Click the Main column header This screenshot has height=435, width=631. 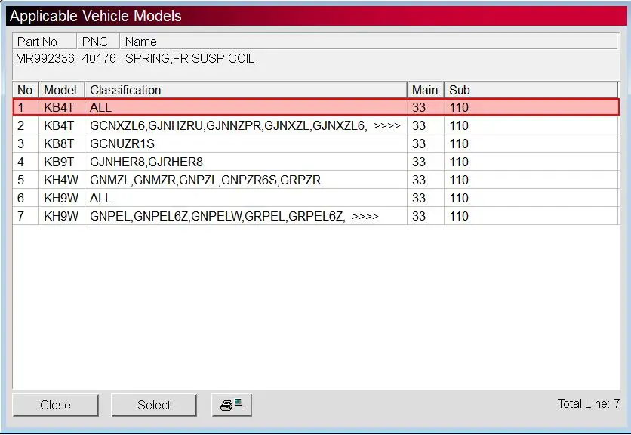(x=426, y=90)
